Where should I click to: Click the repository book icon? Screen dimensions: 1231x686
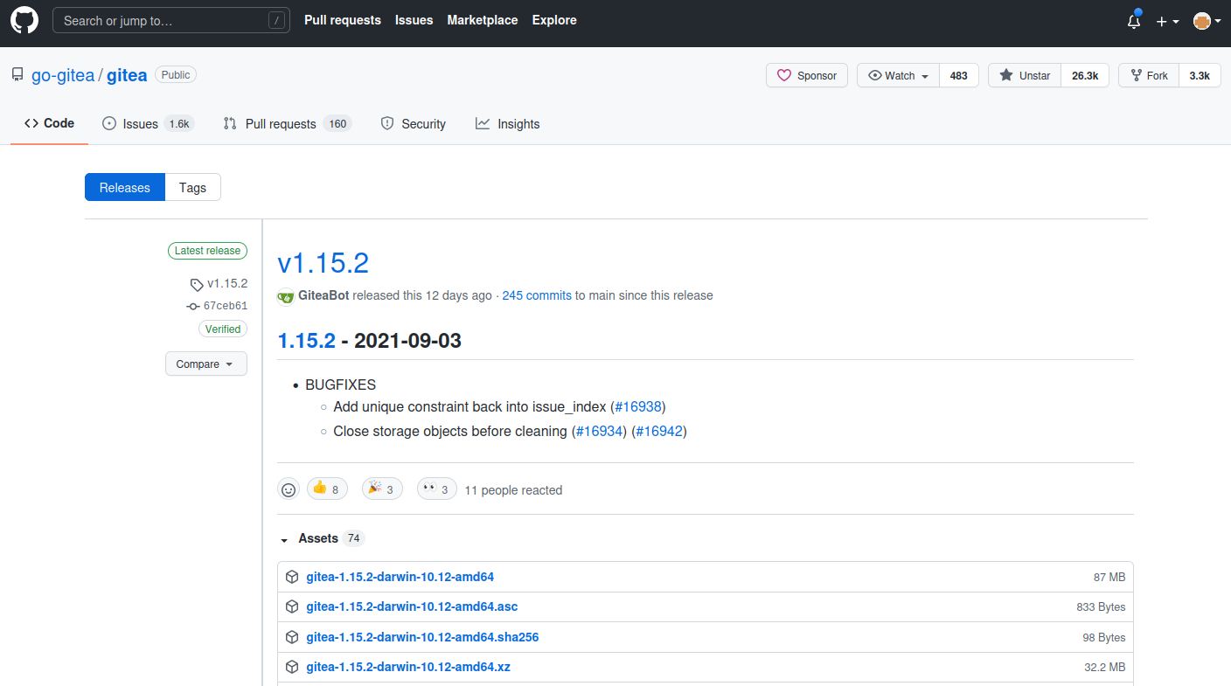pyautogui.click(x=17, y=73)
